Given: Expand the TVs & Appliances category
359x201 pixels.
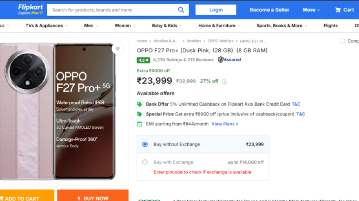Looking at the screenshot, I should (x=47, y=26).
